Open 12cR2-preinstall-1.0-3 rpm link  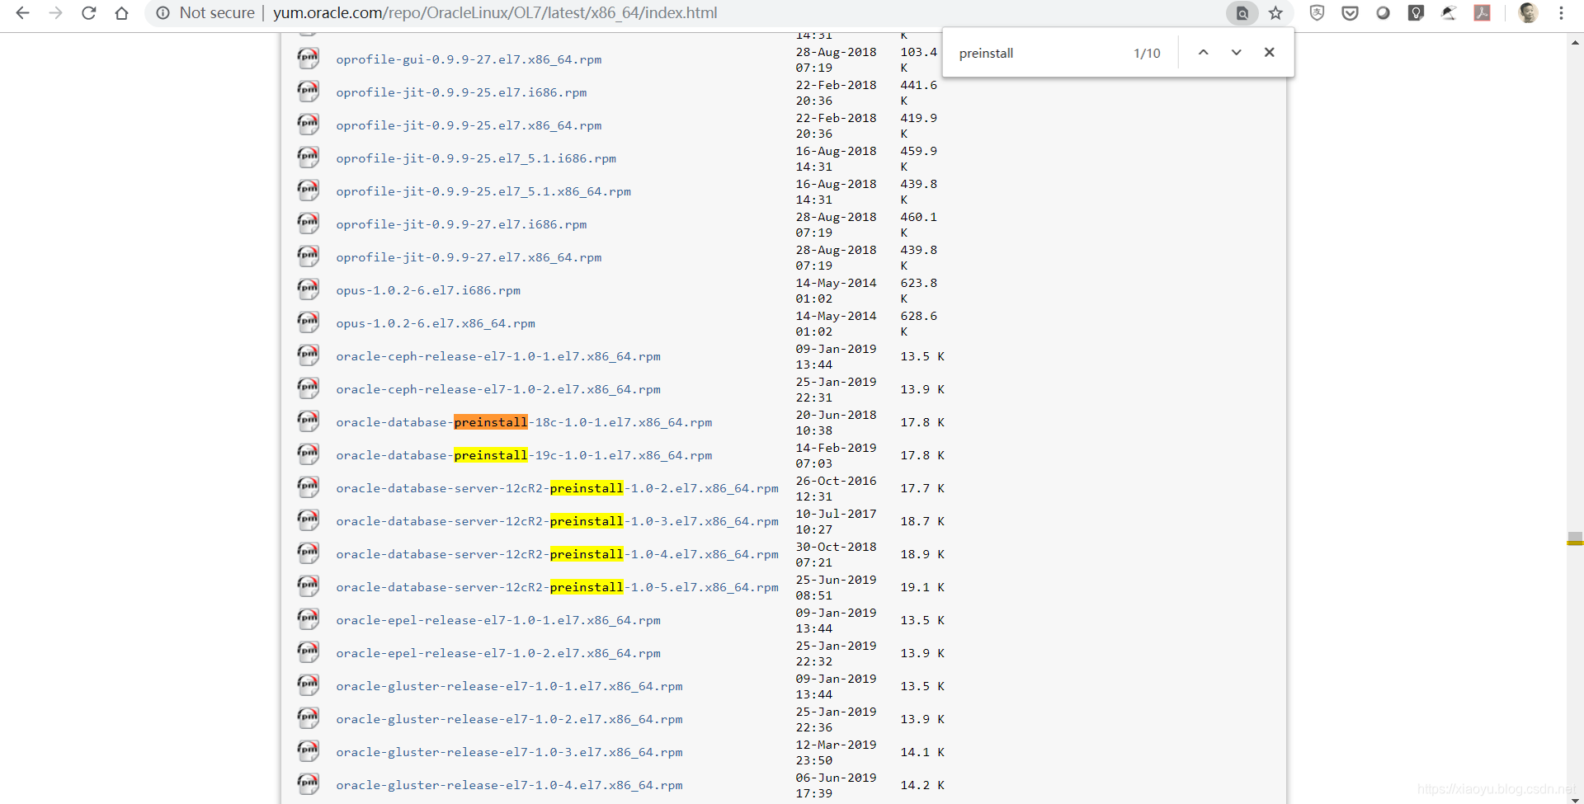[x=557, y=521]
